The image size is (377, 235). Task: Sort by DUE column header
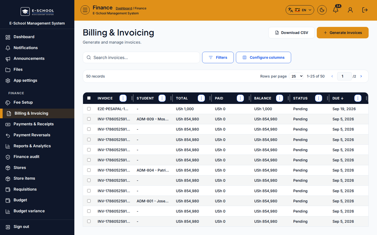(x=338, y=98)
